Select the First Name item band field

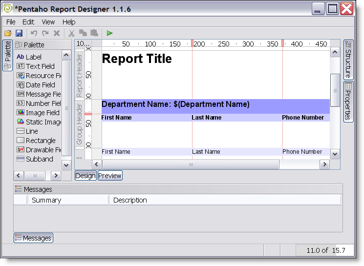pyautogui.click(x=116, y=152)
